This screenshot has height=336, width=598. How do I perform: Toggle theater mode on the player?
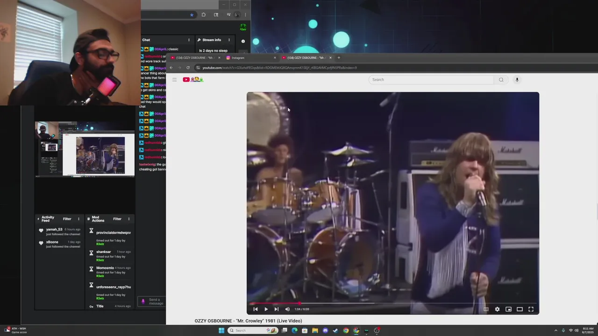point(520,309)
